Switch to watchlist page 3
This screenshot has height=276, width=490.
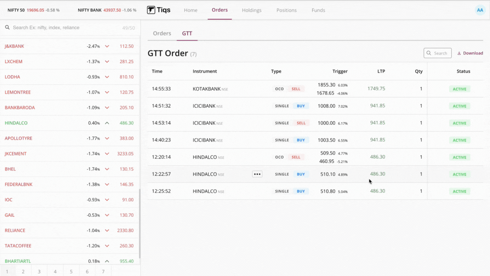[39, 271]
